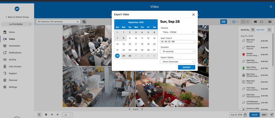The height and width of the screenshot is (118, 275).
Task: Click the activity graph icon
Action: point(272,115)
